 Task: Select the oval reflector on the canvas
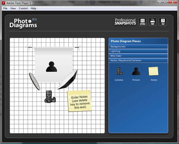pyautogui.click(x=35, y=81)
